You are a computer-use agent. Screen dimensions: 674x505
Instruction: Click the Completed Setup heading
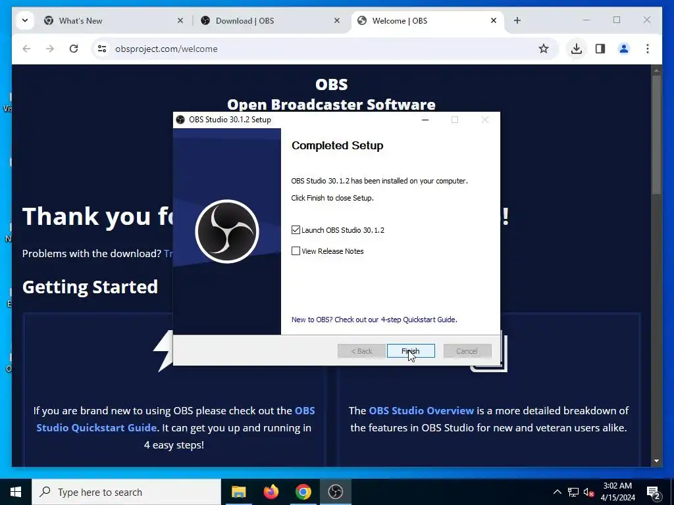(x=338, y=145)
